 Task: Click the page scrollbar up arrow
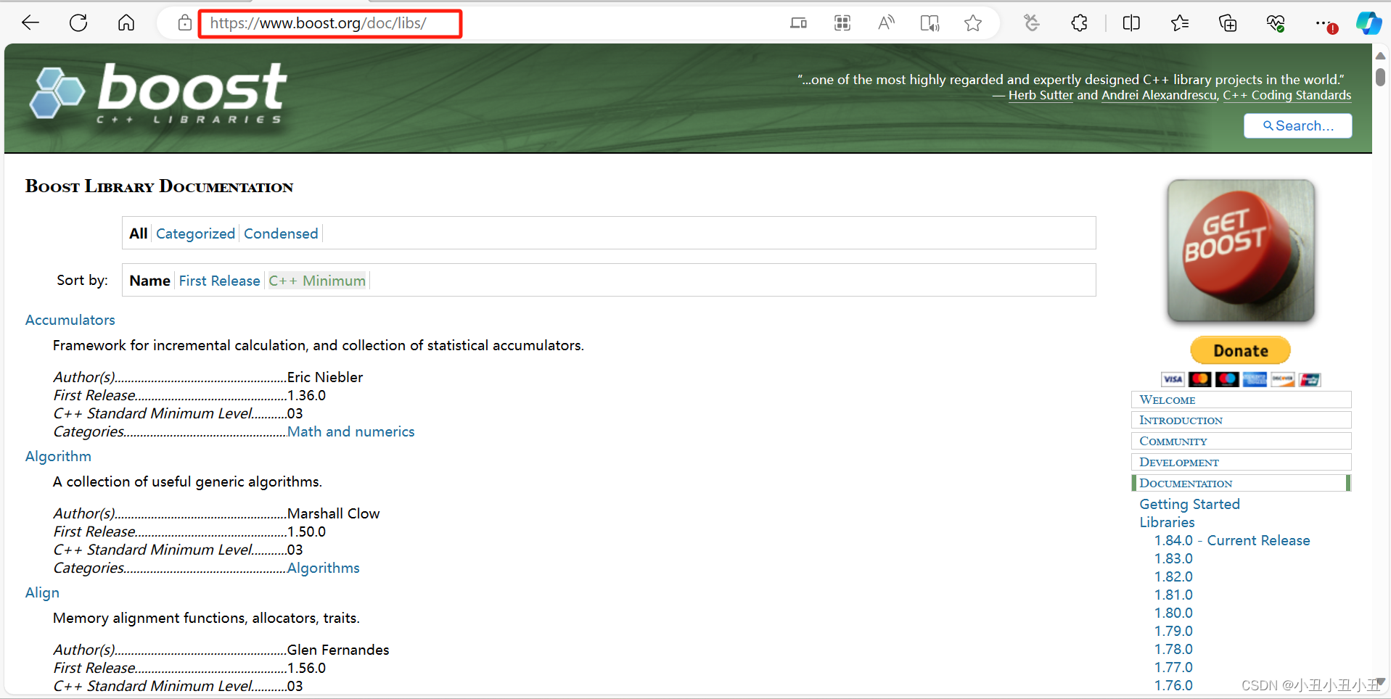[1380, 56]
